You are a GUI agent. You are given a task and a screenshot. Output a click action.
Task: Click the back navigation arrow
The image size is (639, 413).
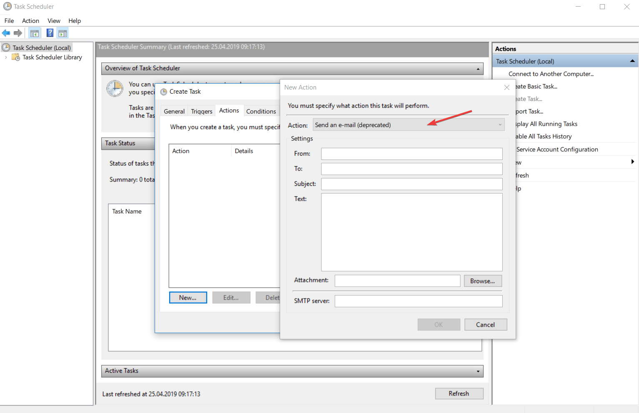point(6,33)
